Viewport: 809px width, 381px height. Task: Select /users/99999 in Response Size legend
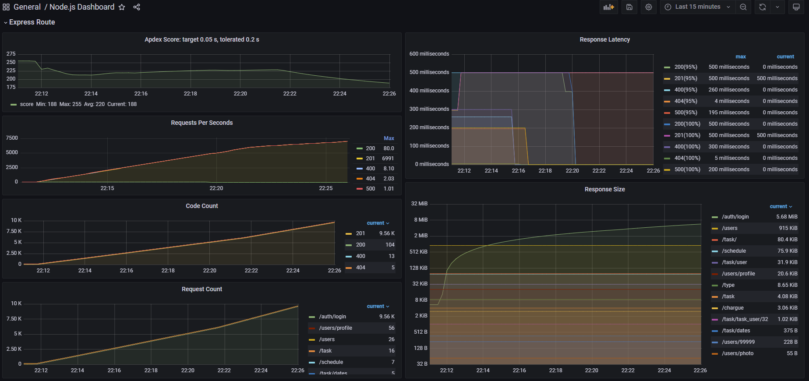click(x=738, y=342)
